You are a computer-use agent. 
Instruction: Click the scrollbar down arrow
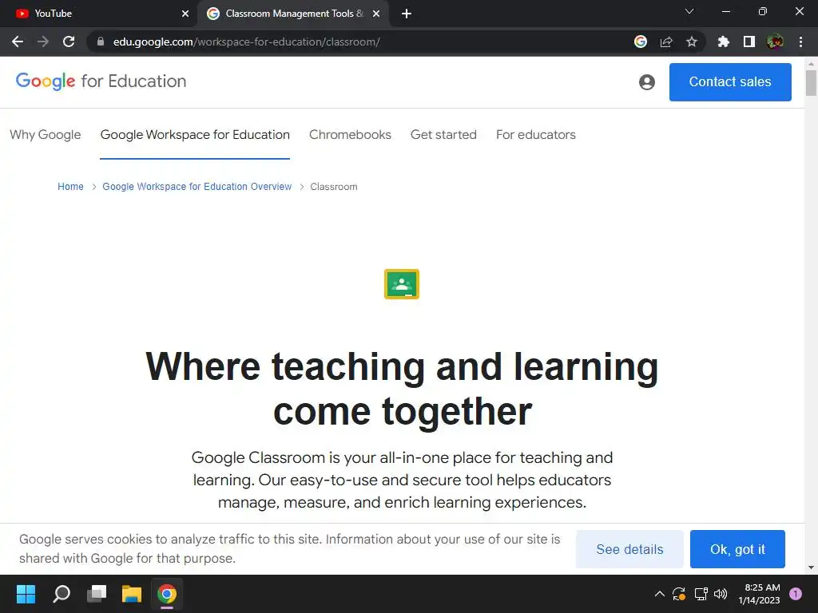811,568
